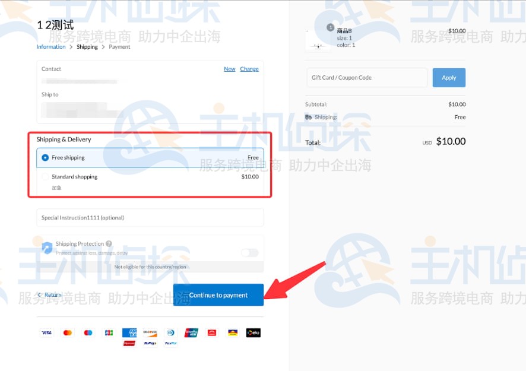Click the Apply button for the coupon

449,77
